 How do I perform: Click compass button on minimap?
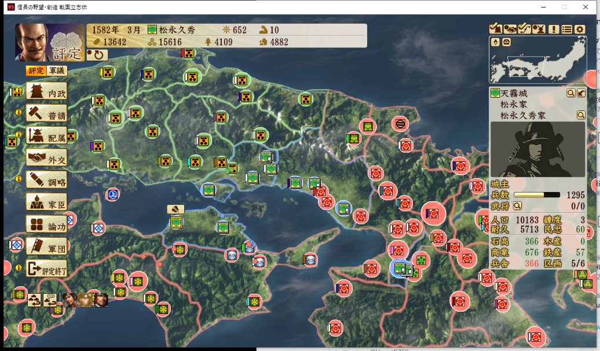coord(495,42)
